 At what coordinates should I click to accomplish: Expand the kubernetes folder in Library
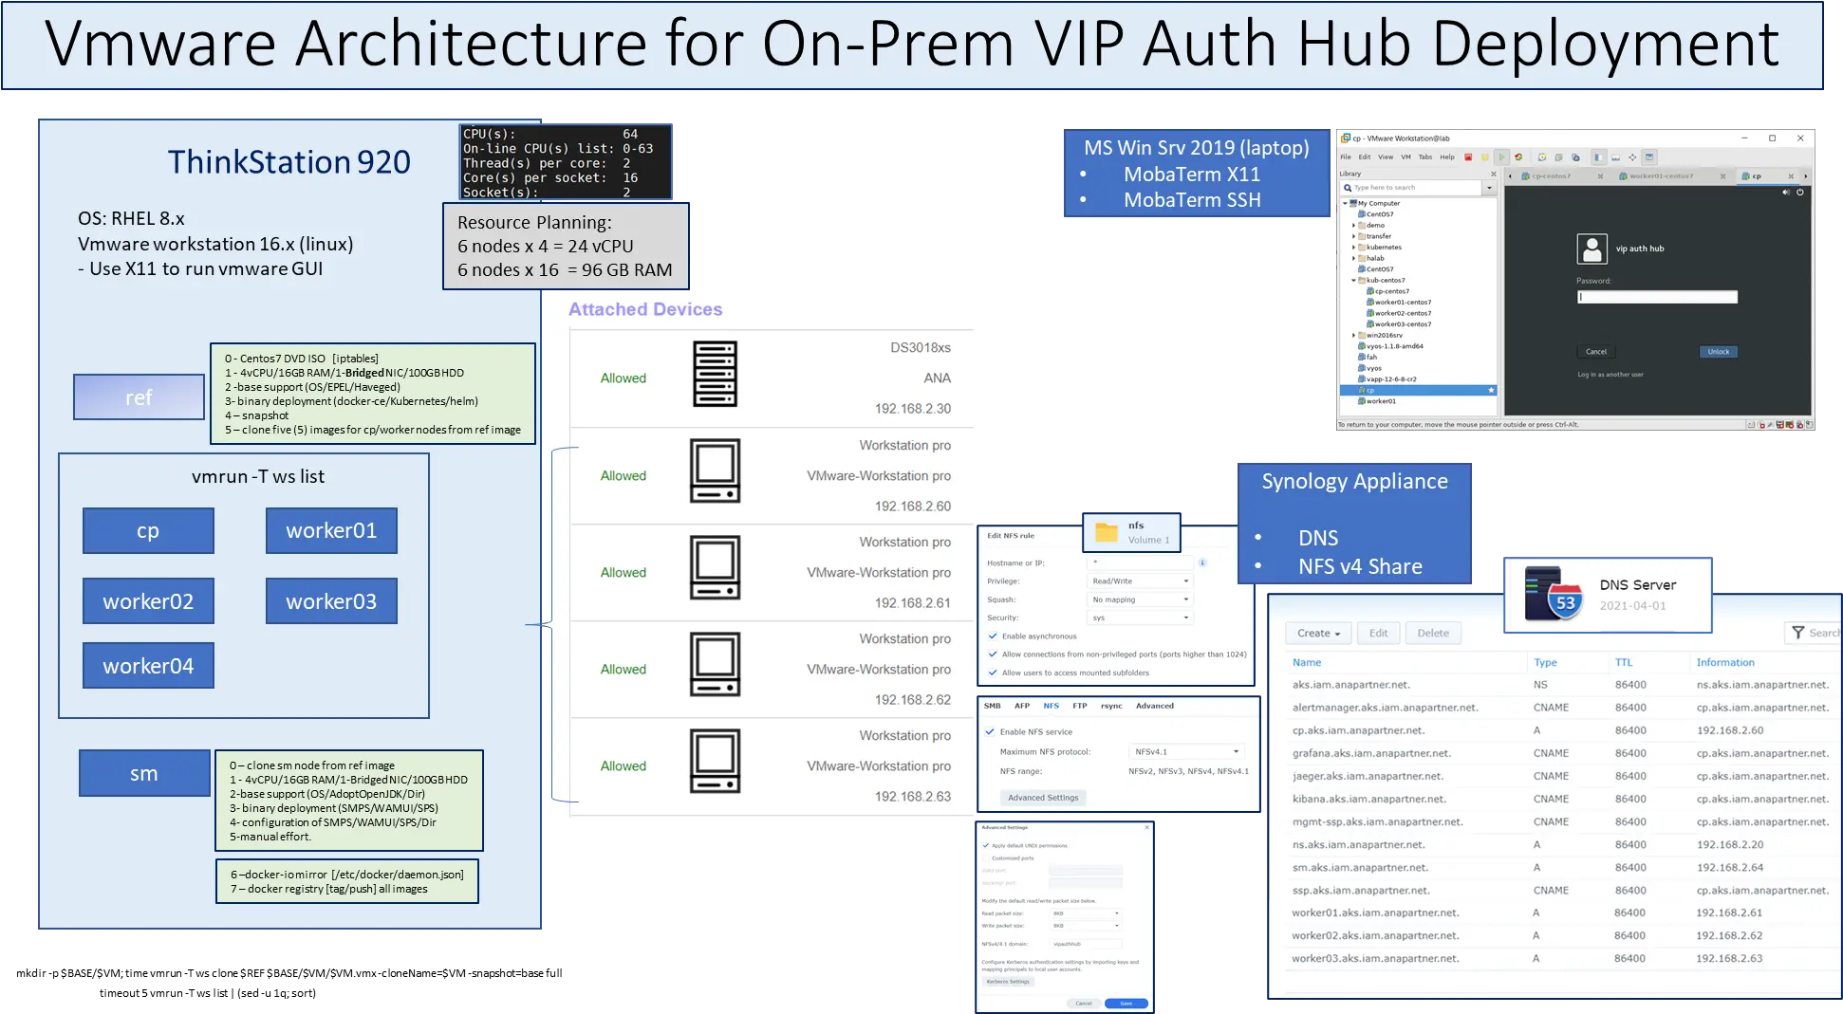coord(1354,248)
